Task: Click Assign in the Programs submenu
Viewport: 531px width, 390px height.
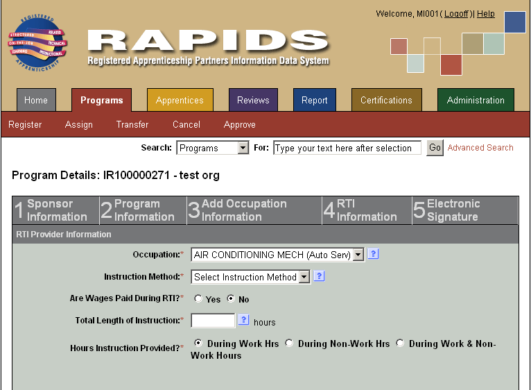Action: [78, 124]
